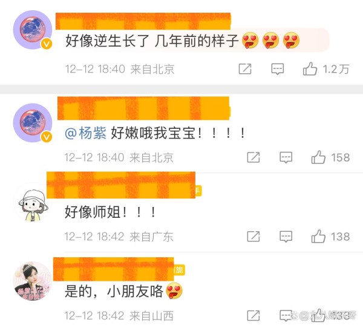Tap the 158 like count
This screenshot has height=328, width=363.
pyautogui.click(x=340, y=157)
